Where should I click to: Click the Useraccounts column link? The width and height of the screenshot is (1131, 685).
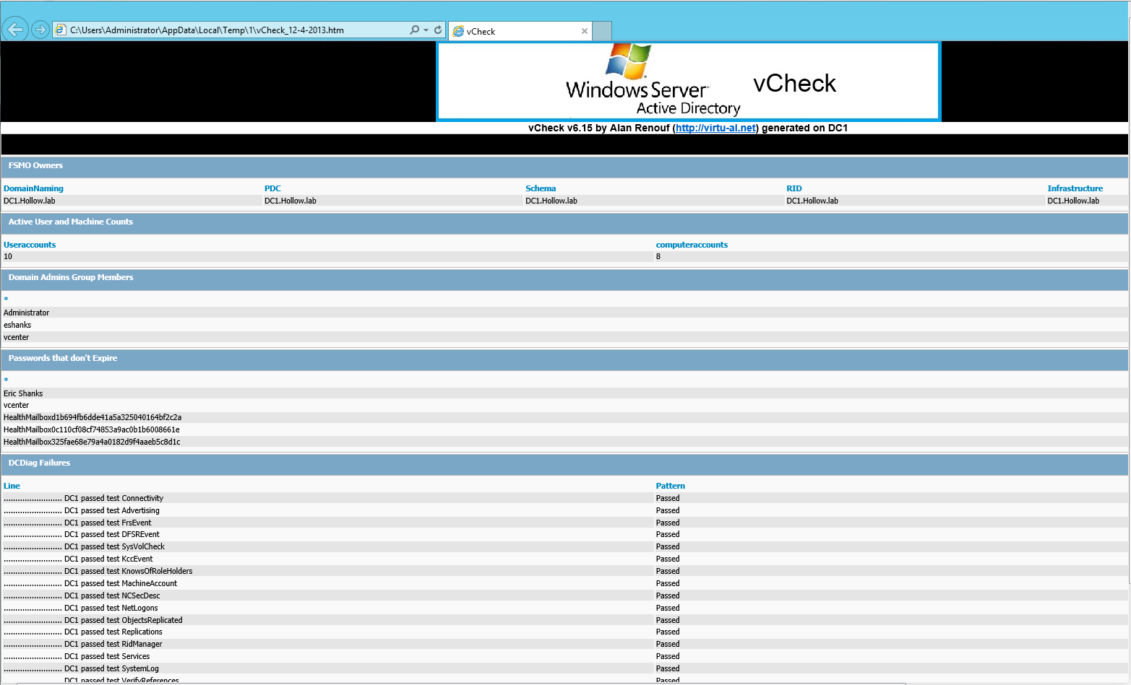(x=29, y=244)
